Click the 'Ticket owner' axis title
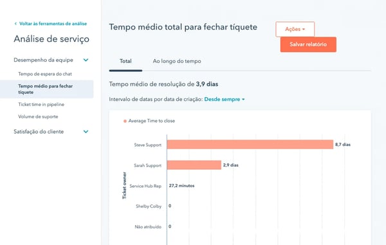 (124, 185)
